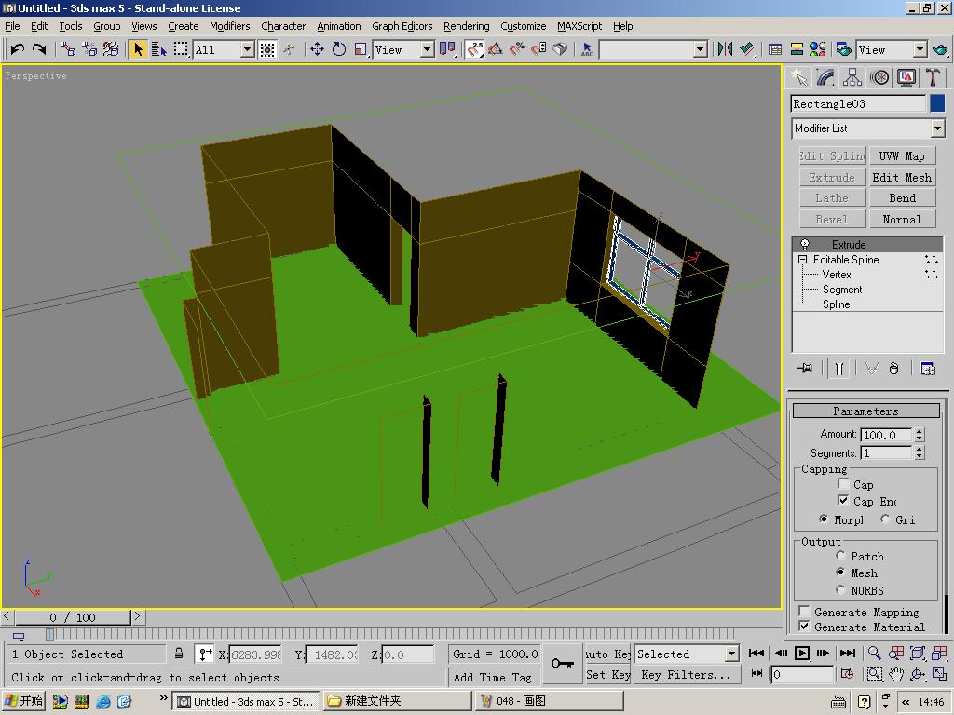Click the Key Filters button
Screen dimensions: 954x715
click(x=687, y=675)
